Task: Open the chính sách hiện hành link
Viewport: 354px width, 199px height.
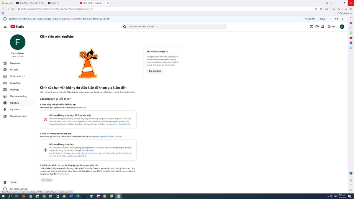Action: coord(78,156)
